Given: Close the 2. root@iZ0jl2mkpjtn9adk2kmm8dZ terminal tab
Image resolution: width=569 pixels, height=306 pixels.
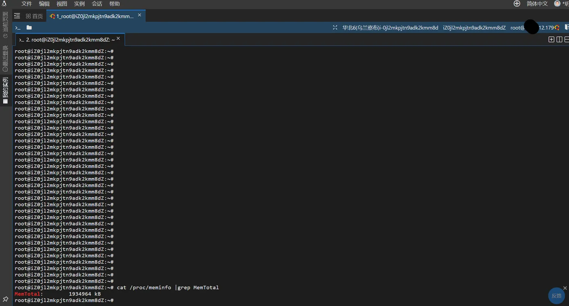Looking at the screenshot, I should pos(118,39).
